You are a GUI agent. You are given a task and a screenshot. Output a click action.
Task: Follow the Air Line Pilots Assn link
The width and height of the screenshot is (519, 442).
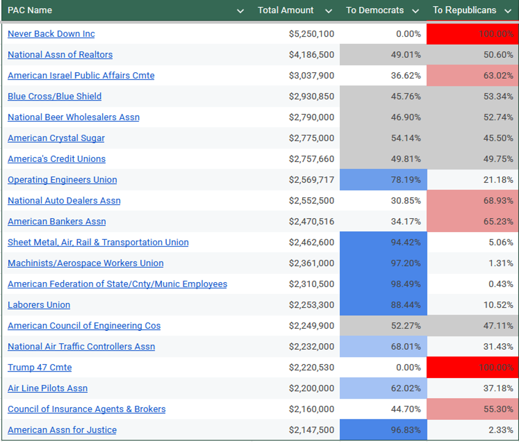pyautogui.click(x=48, y=389)
